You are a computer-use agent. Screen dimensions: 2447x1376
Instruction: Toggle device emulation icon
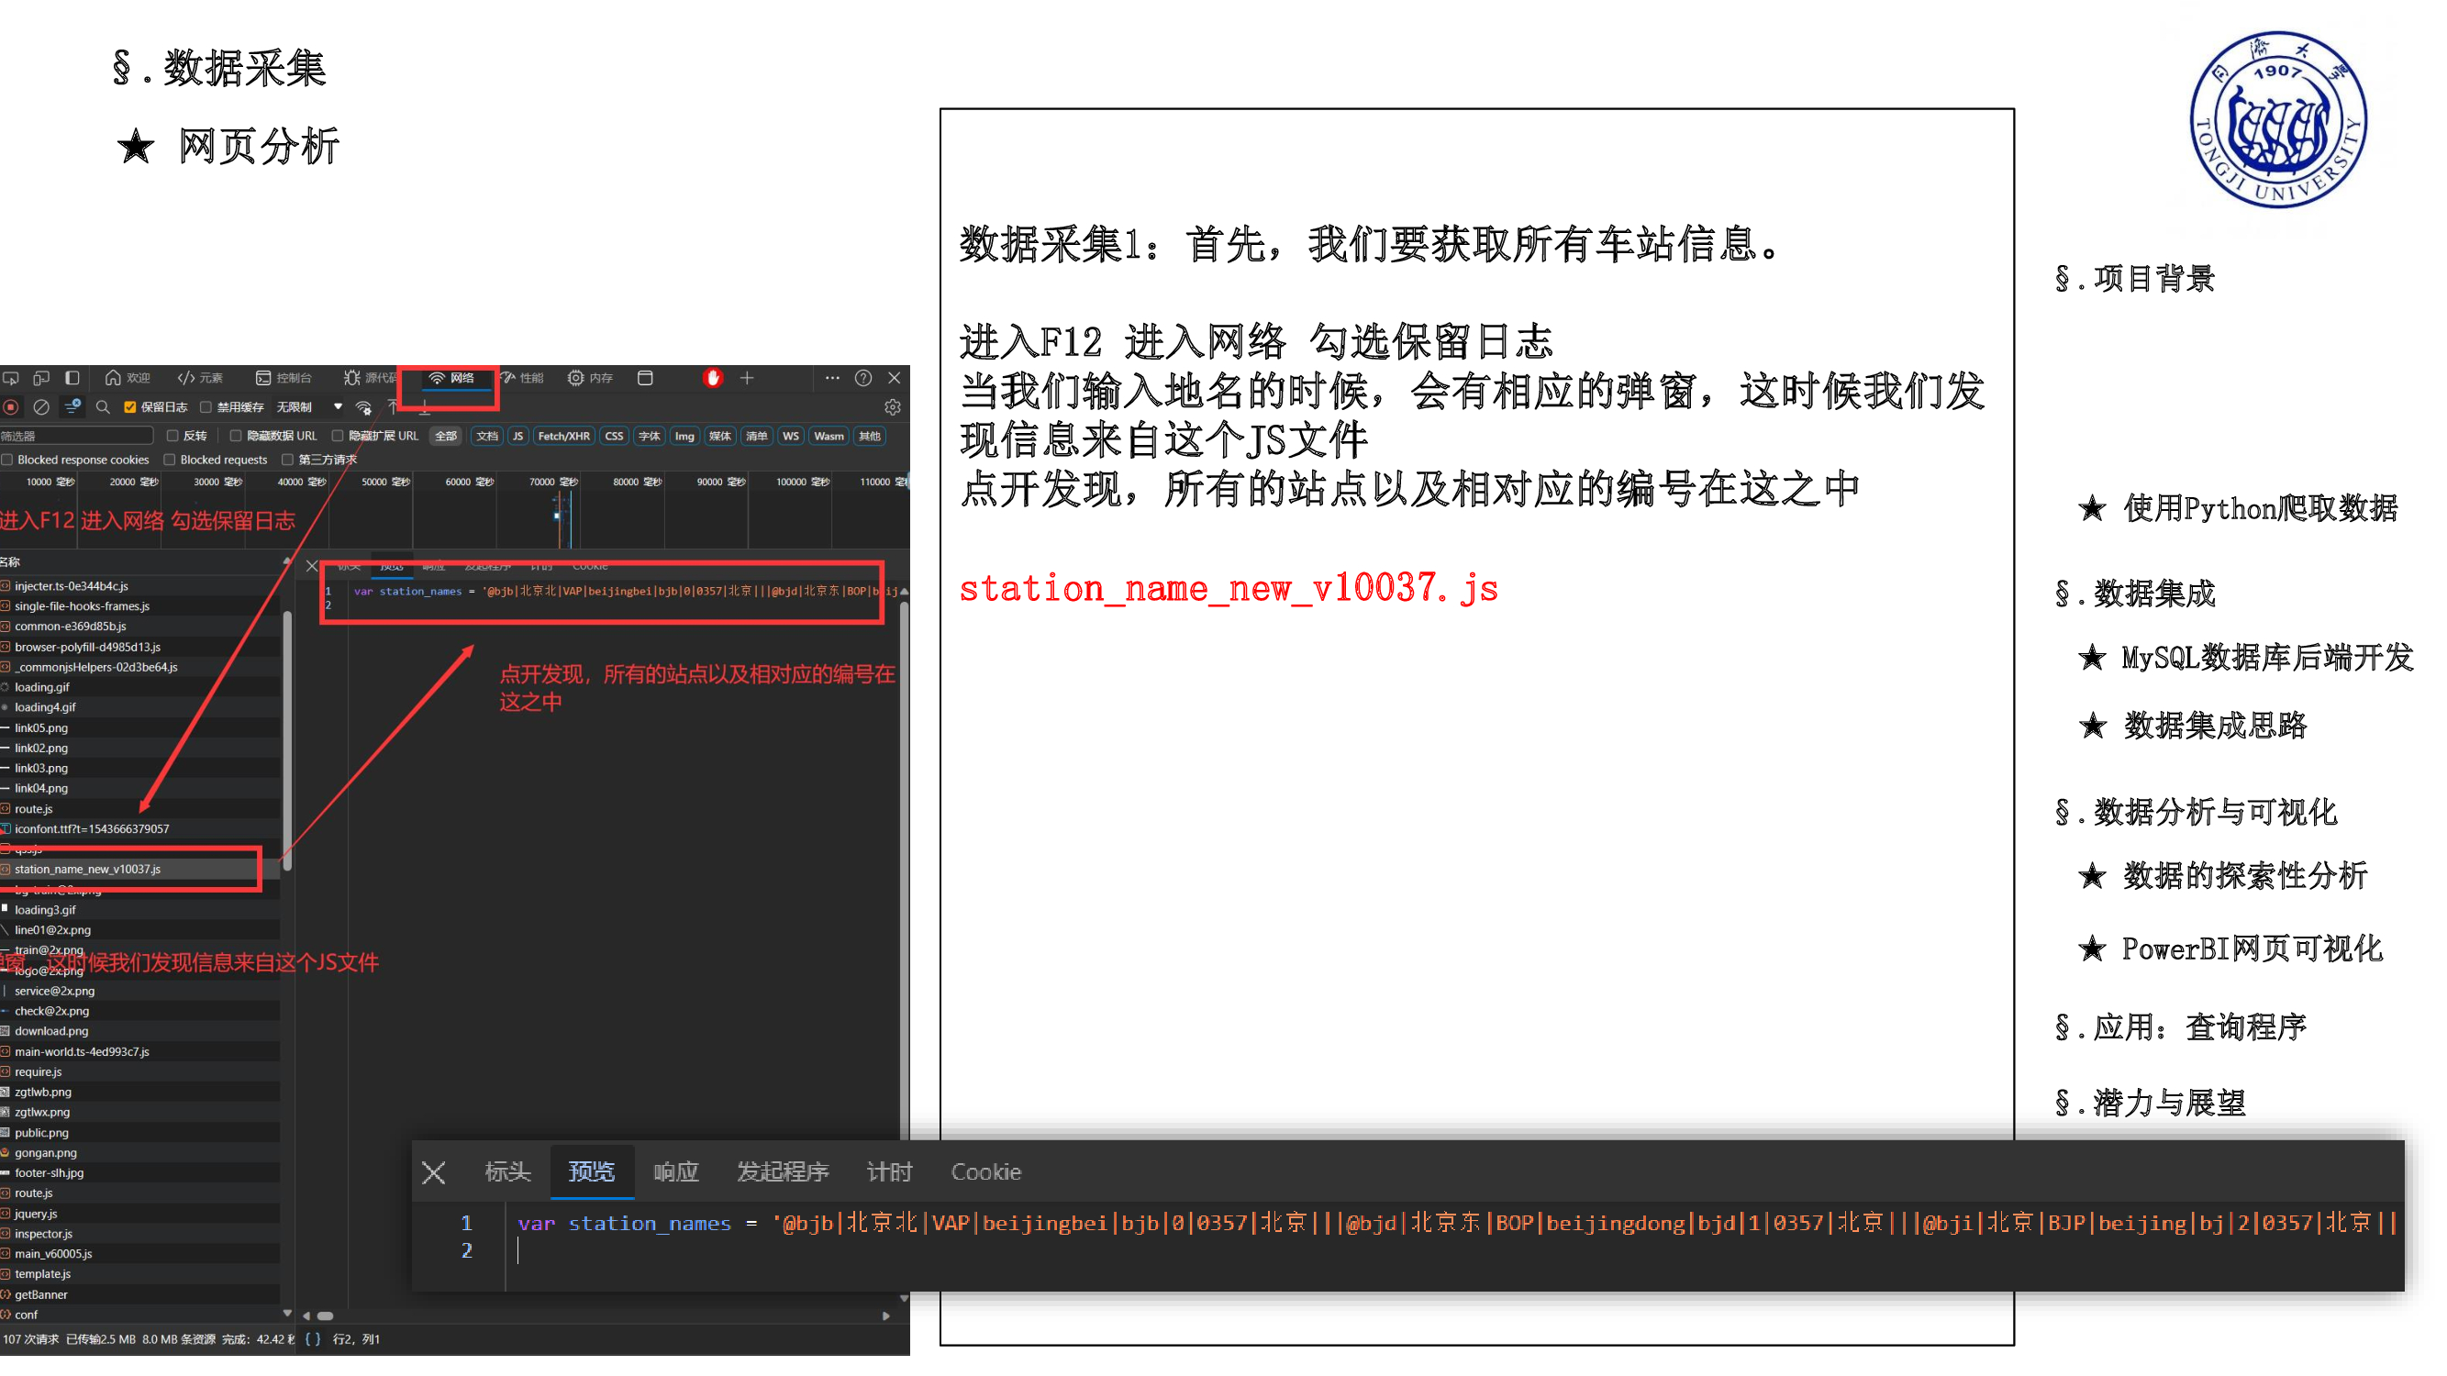coord(41,378)
